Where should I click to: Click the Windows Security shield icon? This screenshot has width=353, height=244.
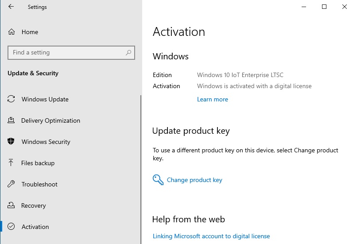(12, 142)
